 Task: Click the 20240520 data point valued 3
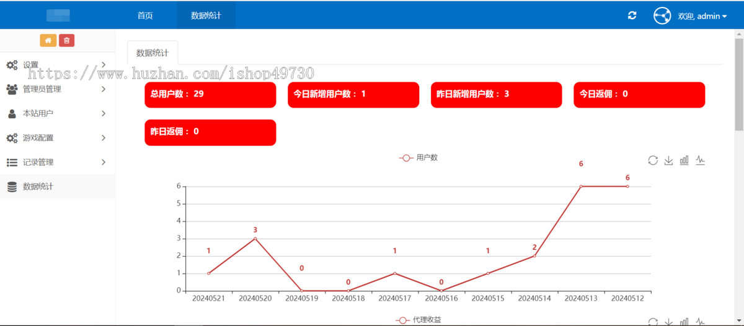[255, 239]
